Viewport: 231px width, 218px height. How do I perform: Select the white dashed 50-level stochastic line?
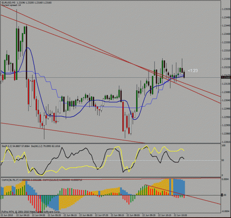[111, 161]
